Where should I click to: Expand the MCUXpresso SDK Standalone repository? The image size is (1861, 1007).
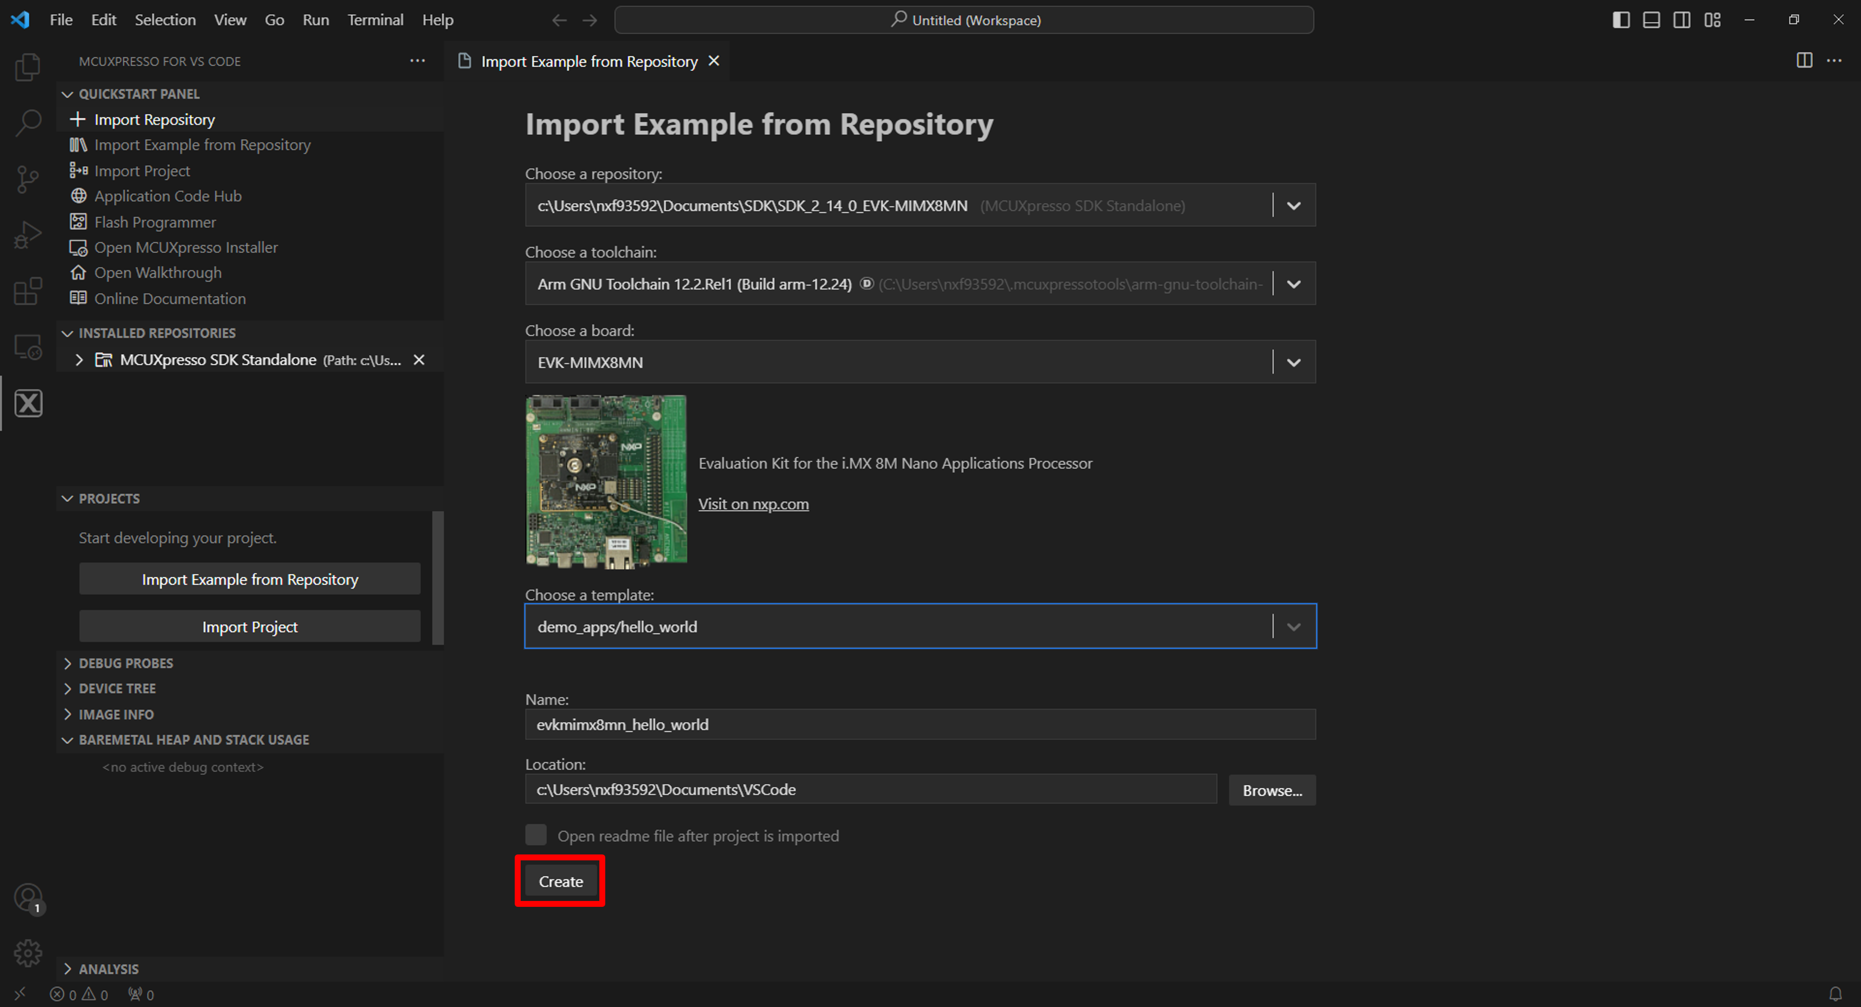[x=79, y=360]
